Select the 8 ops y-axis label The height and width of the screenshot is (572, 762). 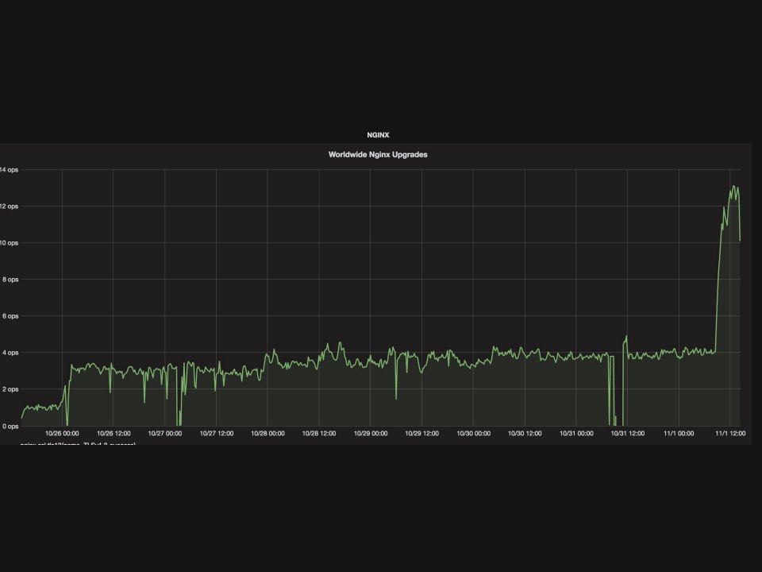click(x=8, y=280)
